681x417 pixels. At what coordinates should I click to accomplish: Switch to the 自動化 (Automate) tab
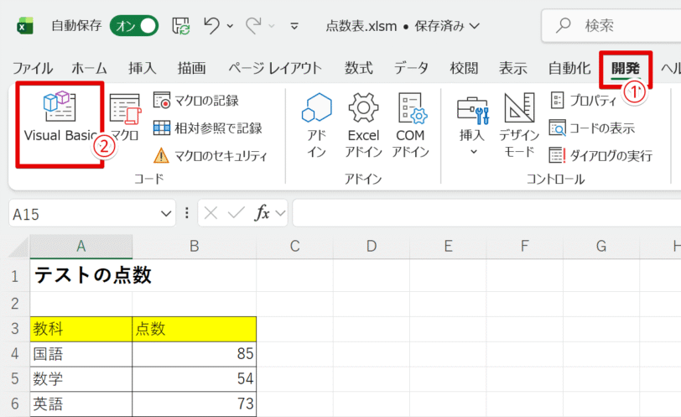tap(569, 68)
